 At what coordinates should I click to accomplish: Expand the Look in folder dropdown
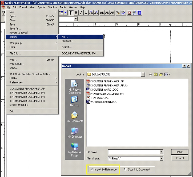(x=143, y=74)
